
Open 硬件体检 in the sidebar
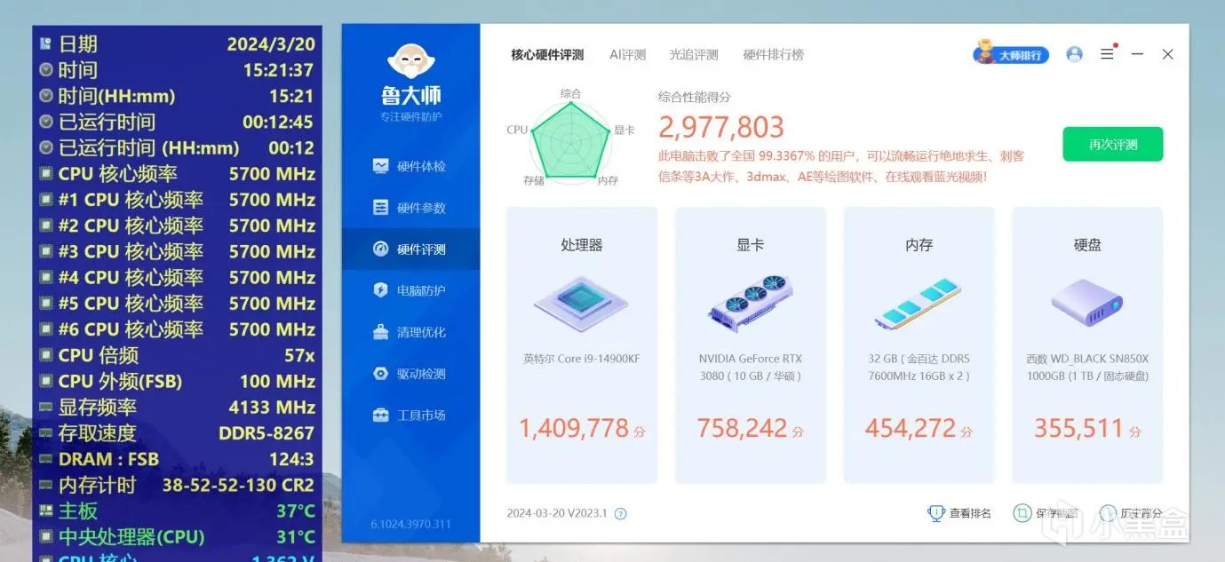(x=410, y=166)
